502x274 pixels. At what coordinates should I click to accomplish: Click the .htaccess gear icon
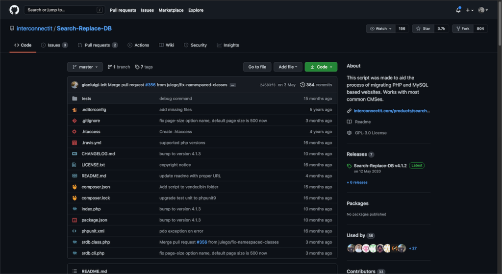tap(75, 131)
